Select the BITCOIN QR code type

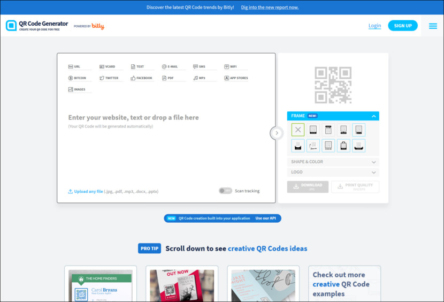pyautogui.click(x=80, y=78)
